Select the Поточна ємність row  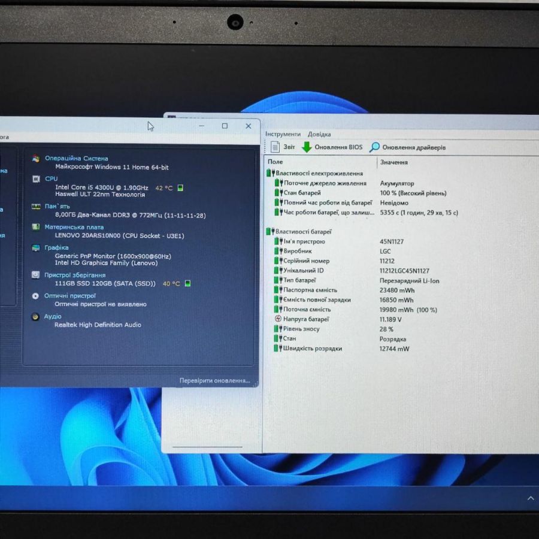[302, 310]
